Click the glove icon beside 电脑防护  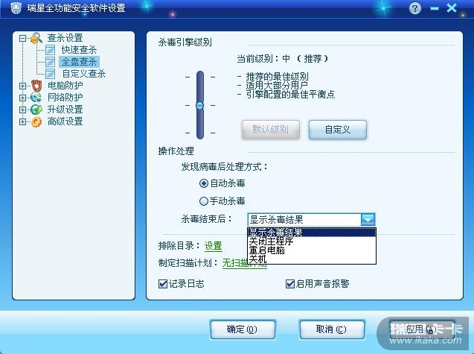[x=36, y=86]
